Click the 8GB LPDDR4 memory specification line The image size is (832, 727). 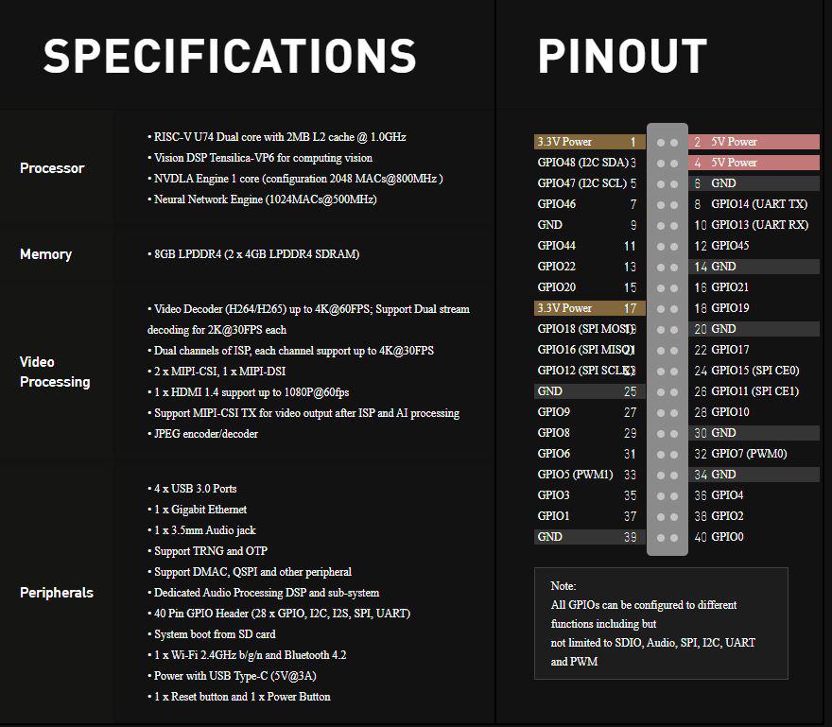click(x=254, y=254)
